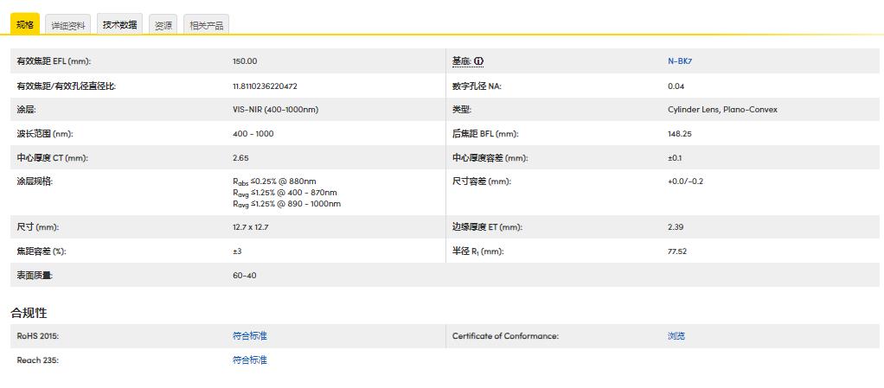
Task: Click the 12.7 x 12.7 dimension value
Action: pos(251,227)
